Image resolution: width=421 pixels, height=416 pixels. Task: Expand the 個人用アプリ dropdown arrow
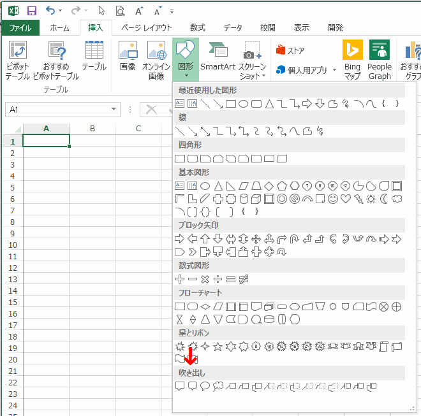click(x=334, y=69)
